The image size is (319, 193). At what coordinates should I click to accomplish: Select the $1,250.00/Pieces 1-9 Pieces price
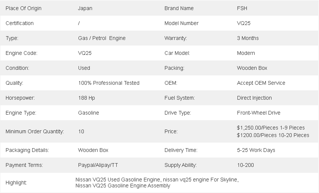[271, 128]
